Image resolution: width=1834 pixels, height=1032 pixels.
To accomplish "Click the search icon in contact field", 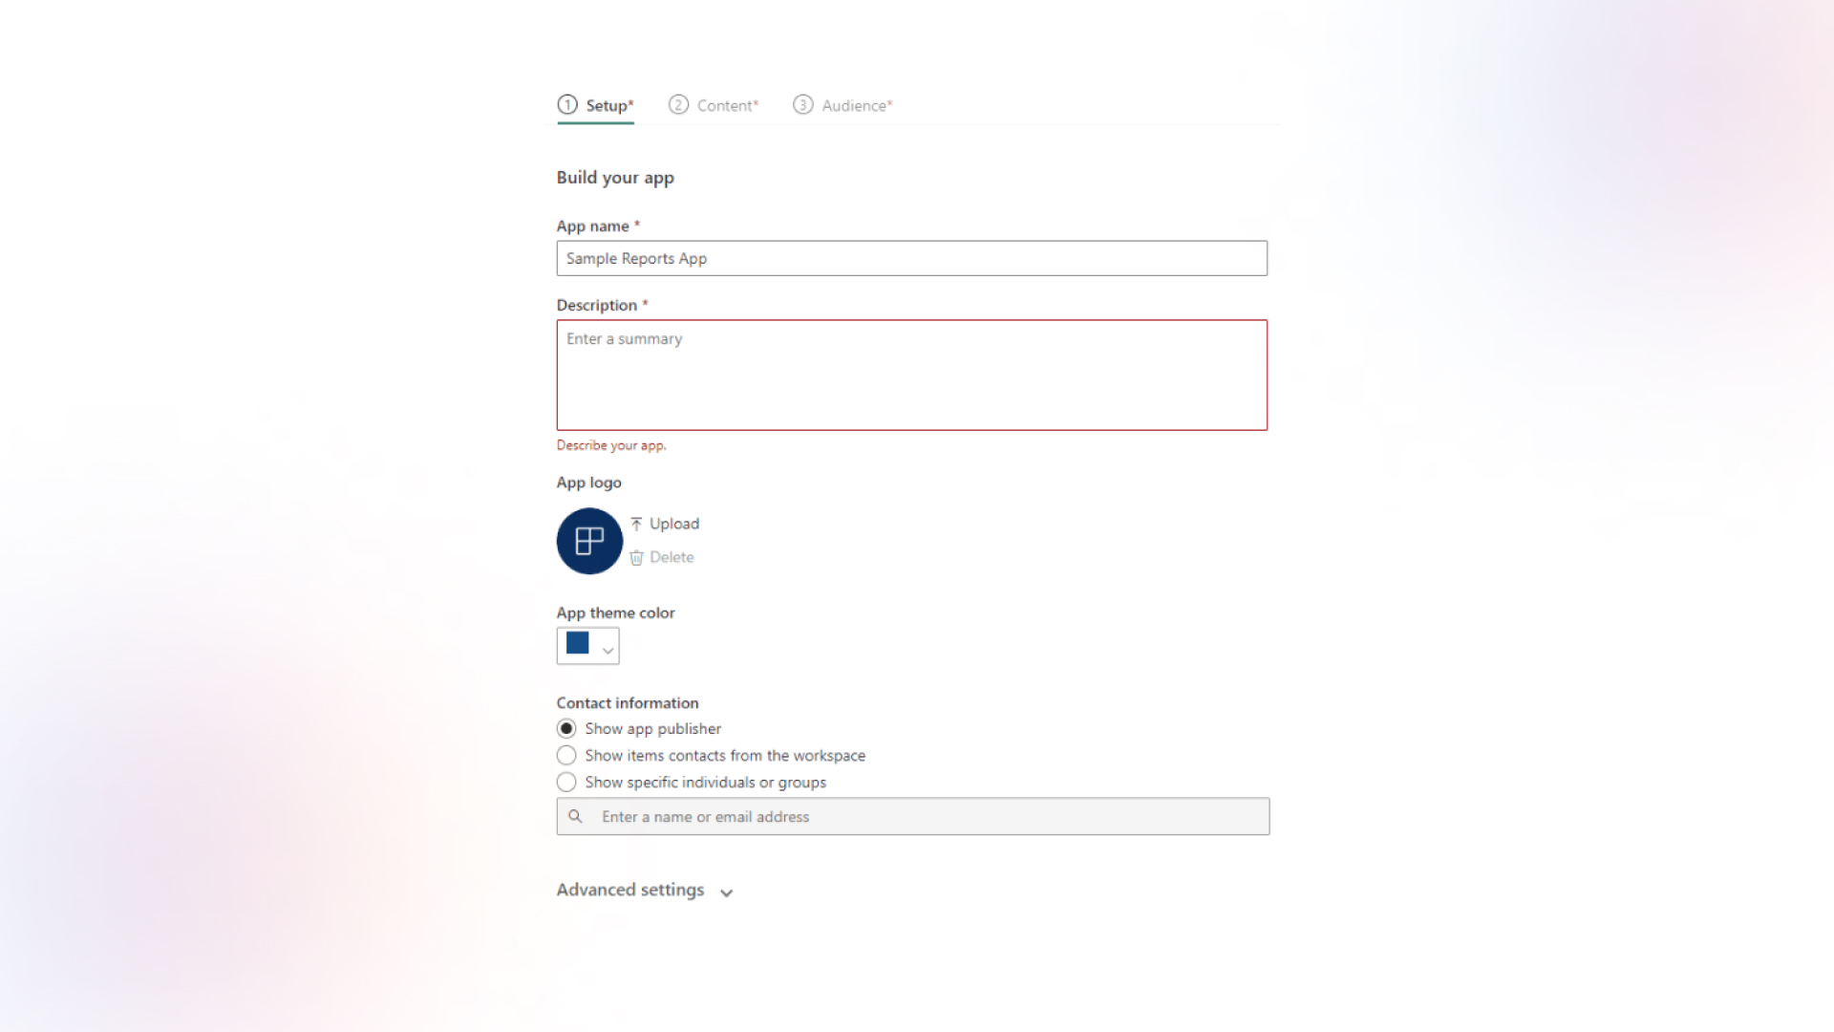I will 577,817.
